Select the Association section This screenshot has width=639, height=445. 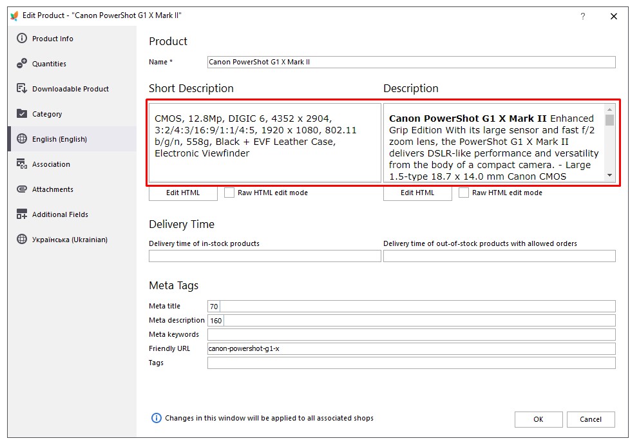(x=73, y=164)
